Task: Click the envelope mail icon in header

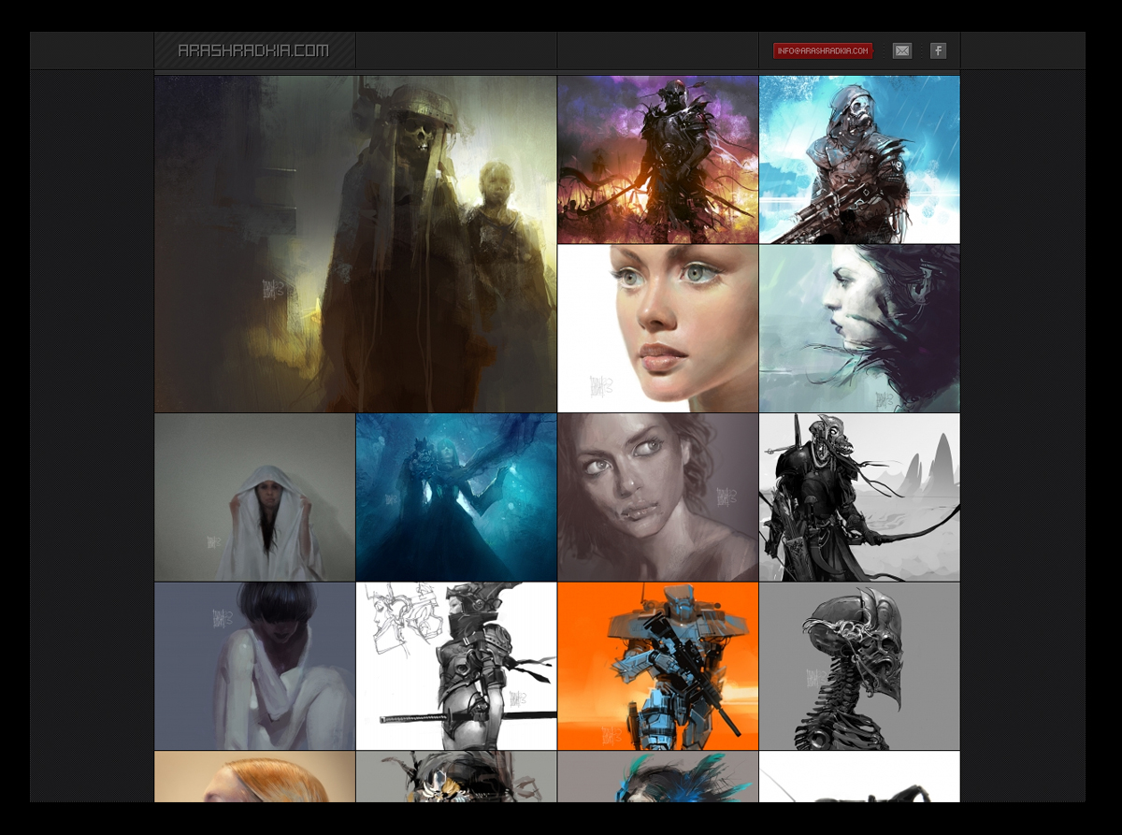Action: click(901, 50)
